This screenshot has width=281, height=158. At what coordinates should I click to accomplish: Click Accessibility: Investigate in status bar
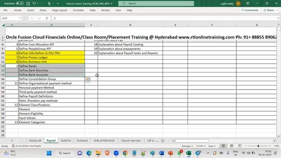tap(26, 146)
